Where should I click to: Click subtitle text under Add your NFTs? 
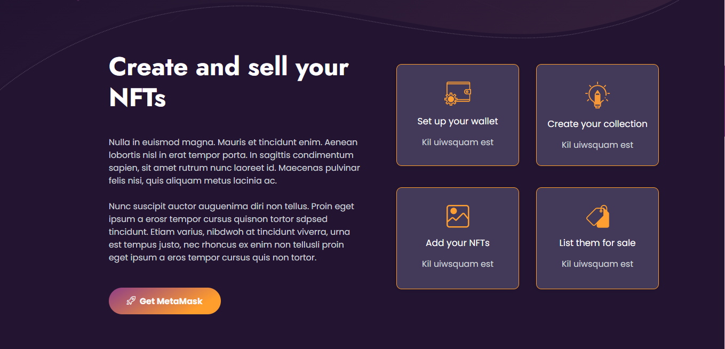click(x=457, y=264)
